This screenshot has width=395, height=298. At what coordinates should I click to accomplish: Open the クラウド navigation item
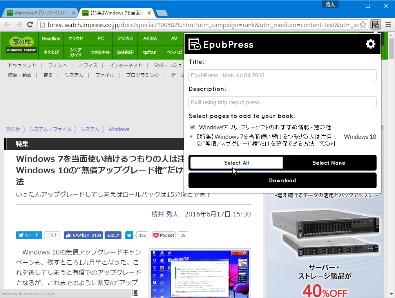coord(76,38)
